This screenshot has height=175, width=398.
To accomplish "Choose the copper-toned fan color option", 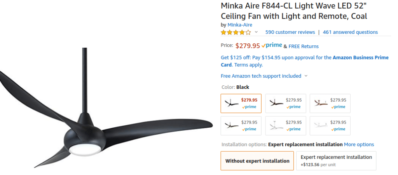I will tap(330, 103).
